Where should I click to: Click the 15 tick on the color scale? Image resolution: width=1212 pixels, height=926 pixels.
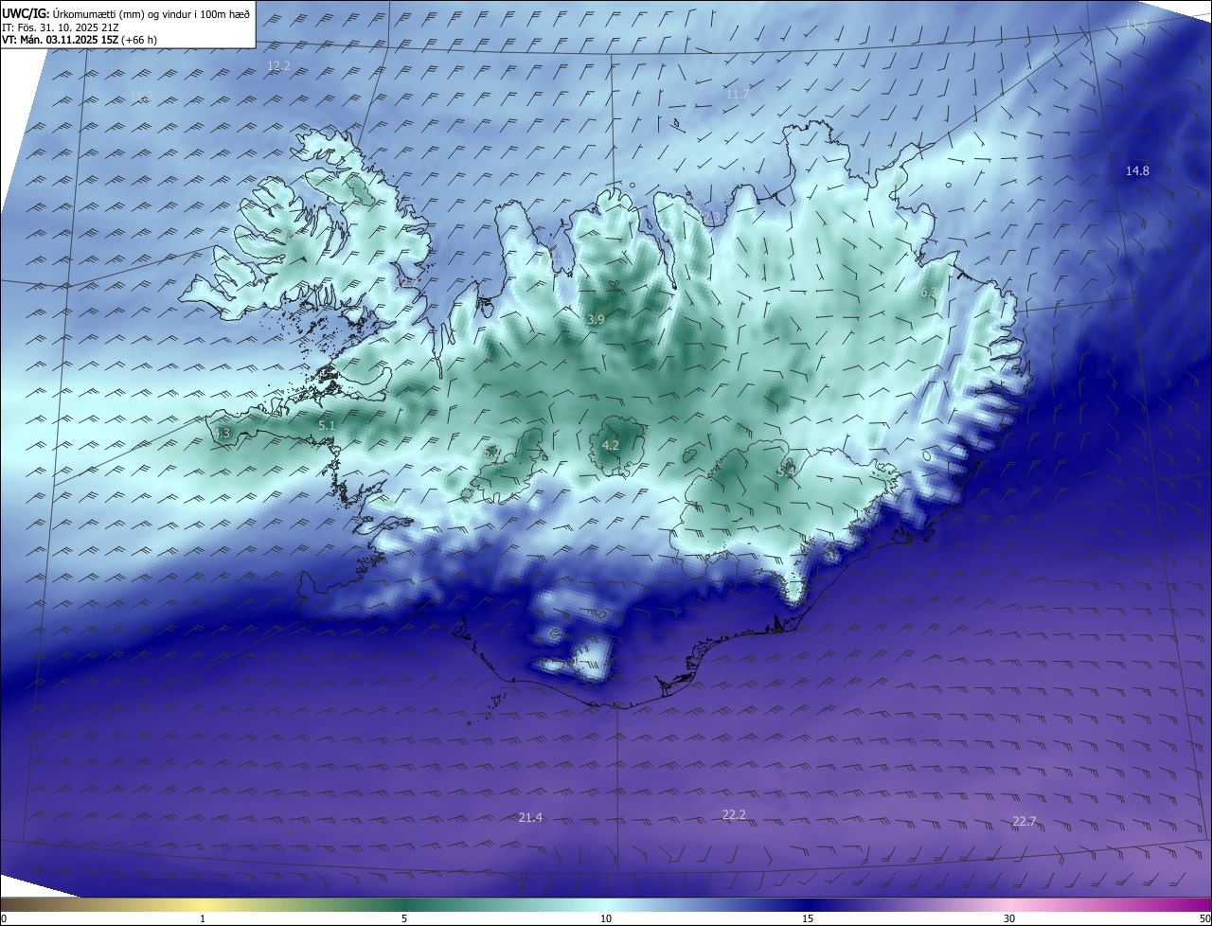[x=808, y=918]
